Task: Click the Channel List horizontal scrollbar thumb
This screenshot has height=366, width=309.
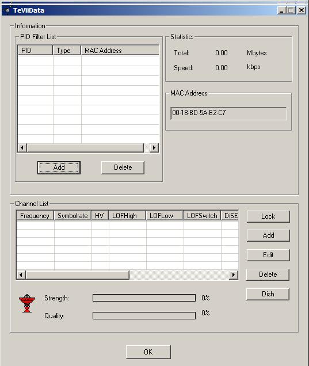Action: tap(78, 274)
